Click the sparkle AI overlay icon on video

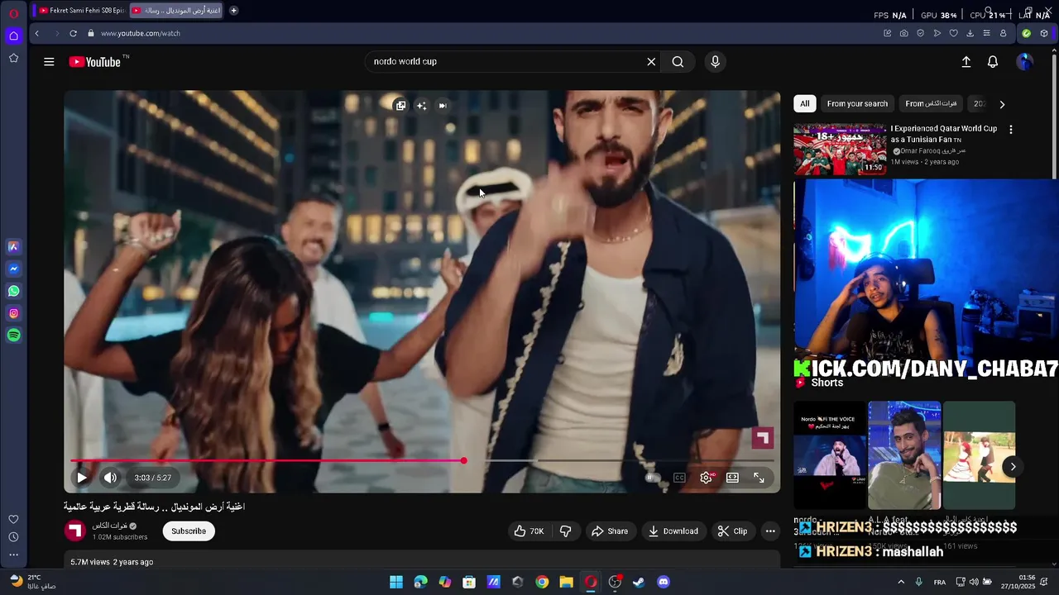tap(421, 106)
